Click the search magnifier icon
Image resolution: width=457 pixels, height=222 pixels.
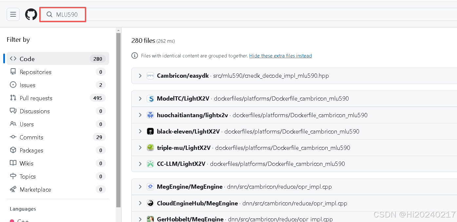coord(49,14)
